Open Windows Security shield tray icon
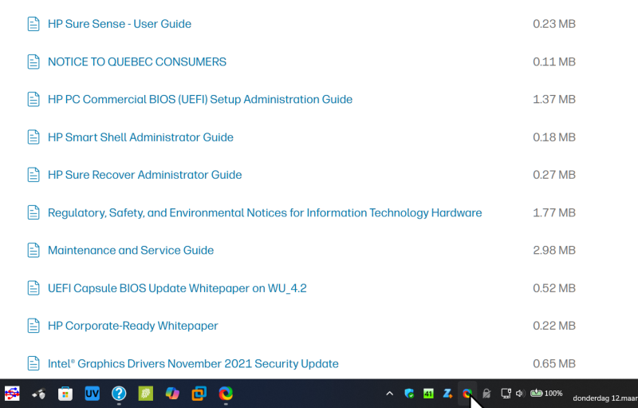This screenshot has width=638, height=408. coord(409,394)
